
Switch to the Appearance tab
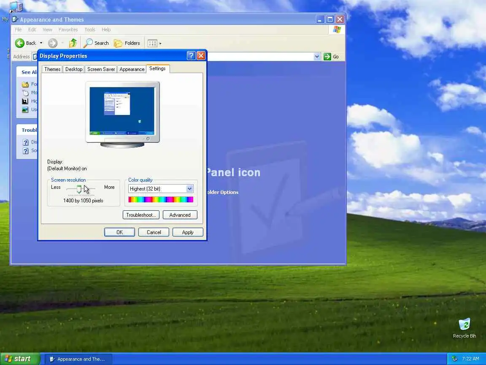click(x=132, y=69)
